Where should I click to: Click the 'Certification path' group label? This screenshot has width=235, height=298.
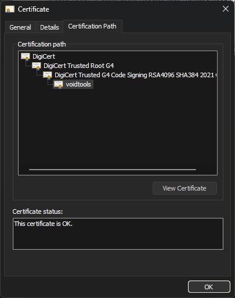click(x=42, y=44)
